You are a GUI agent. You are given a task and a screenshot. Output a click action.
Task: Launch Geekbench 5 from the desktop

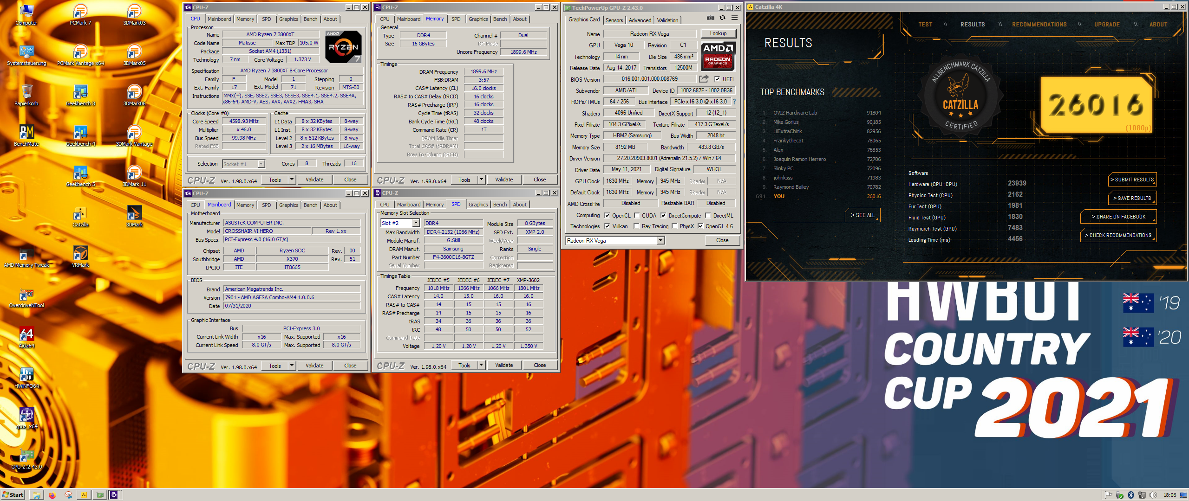click(x=80, y=175)
